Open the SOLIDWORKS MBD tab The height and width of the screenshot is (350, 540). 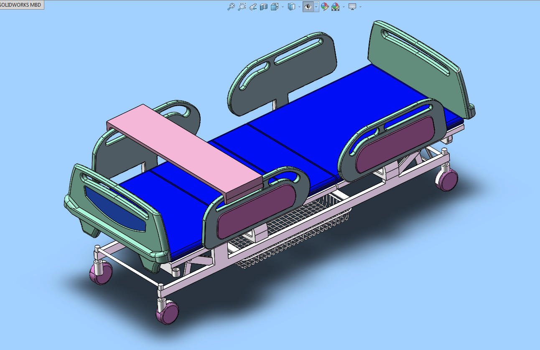click(x=21, y=5)
